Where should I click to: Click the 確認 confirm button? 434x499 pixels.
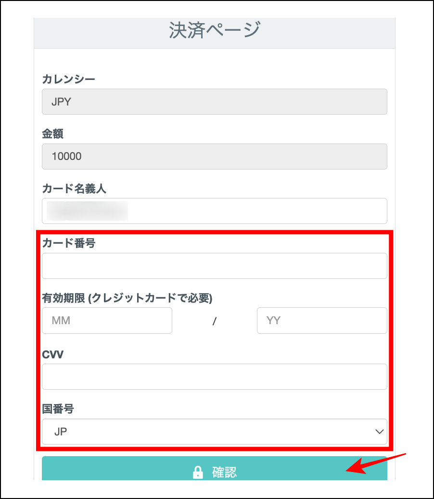(214, 469)
